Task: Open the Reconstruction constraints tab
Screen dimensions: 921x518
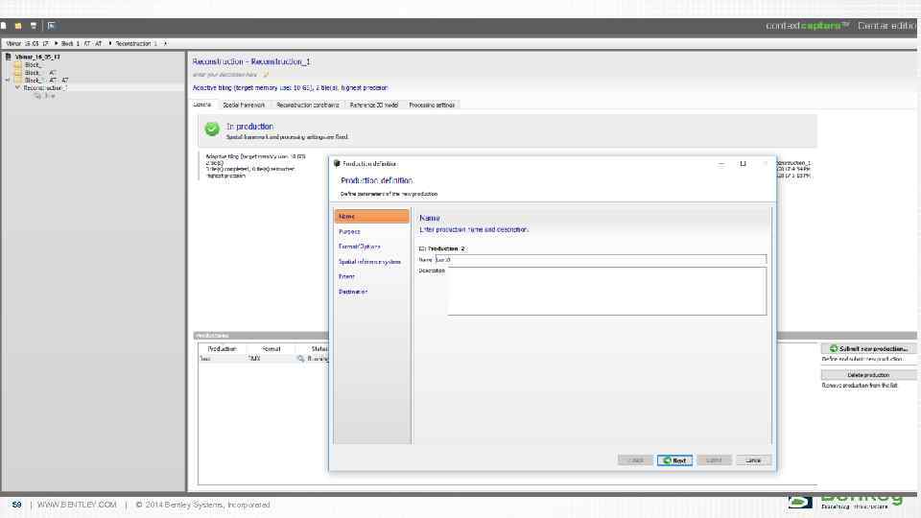Action: (x=308, y=106)
